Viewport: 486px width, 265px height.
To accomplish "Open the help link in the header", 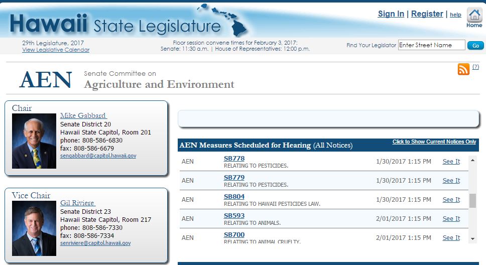I will (x=455, y=15).
